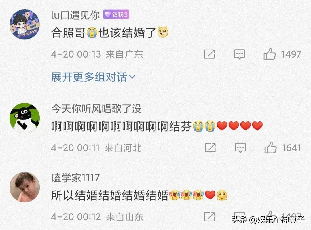Tap the 头条 @娱乐个神算子 watermark
The width and height of the screenshot is (311, 230).
268,219
